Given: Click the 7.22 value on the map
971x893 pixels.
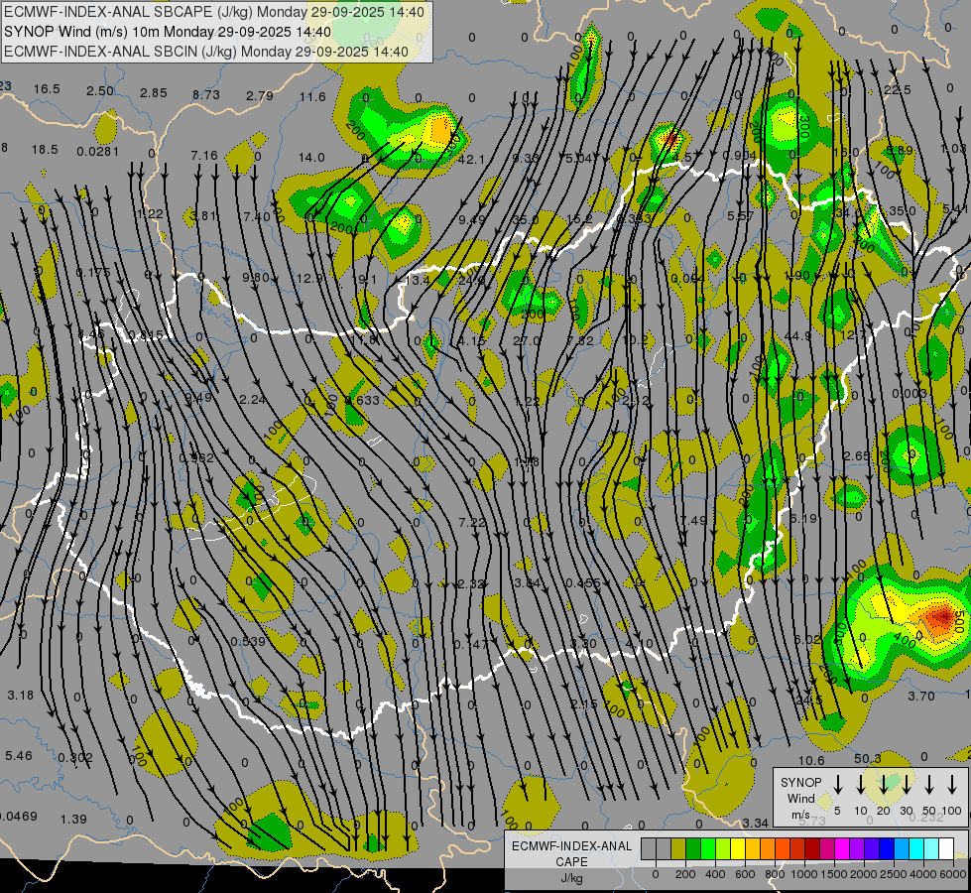Looking at the screenshot, I should point(472,522).
